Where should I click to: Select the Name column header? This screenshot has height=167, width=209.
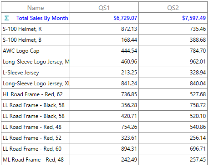point(36,7)
